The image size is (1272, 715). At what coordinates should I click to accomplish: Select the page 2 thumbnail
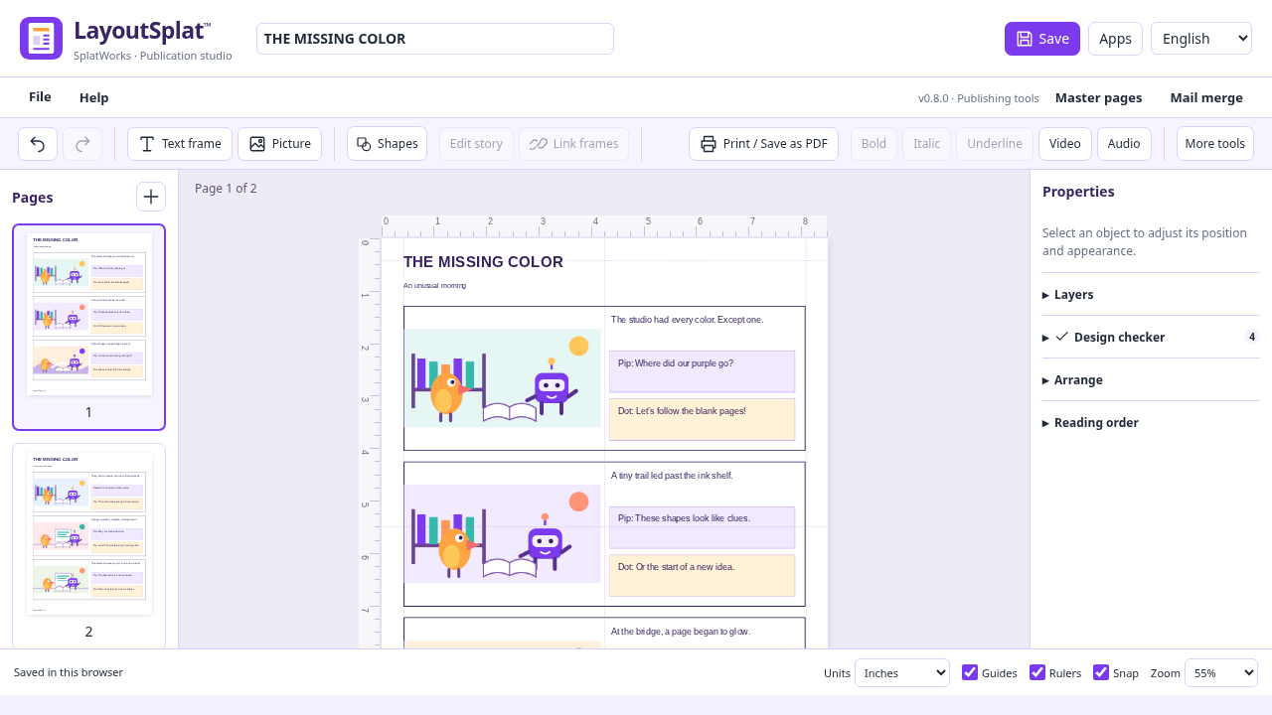click(x=88, y=544)
